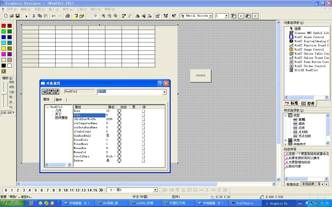Open object properties from the main toolbar
Screen dimensions: 332x207
(157, 16)
